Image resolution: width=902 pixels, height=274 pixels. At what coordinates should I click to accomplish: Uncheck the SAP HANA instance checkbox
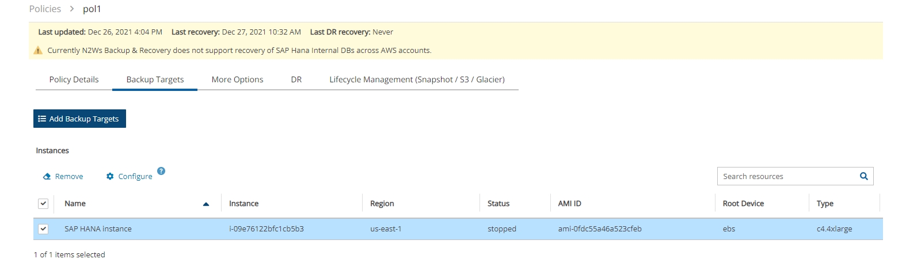pyautogui.click(x=43, y=229)
